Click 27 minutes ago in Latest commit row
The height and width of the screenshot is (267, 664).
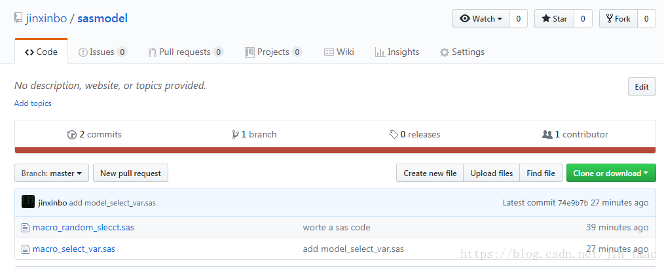pos(619,203)
